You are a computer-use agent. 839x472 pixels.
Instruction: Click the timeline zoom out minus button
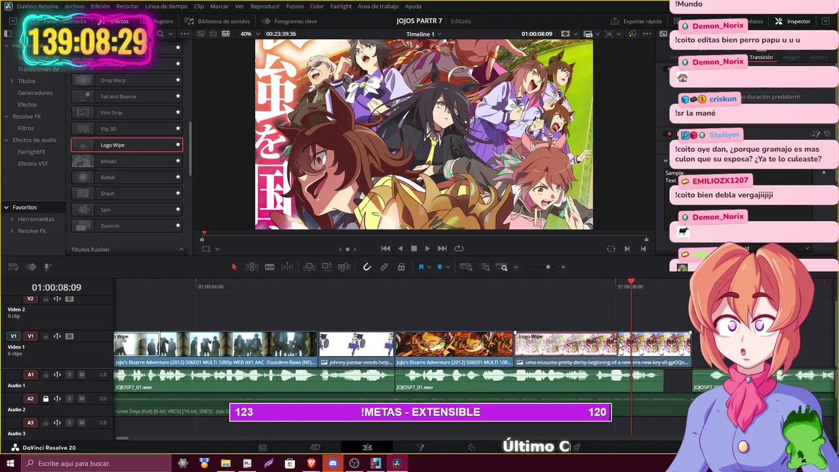tap(516, 267)
